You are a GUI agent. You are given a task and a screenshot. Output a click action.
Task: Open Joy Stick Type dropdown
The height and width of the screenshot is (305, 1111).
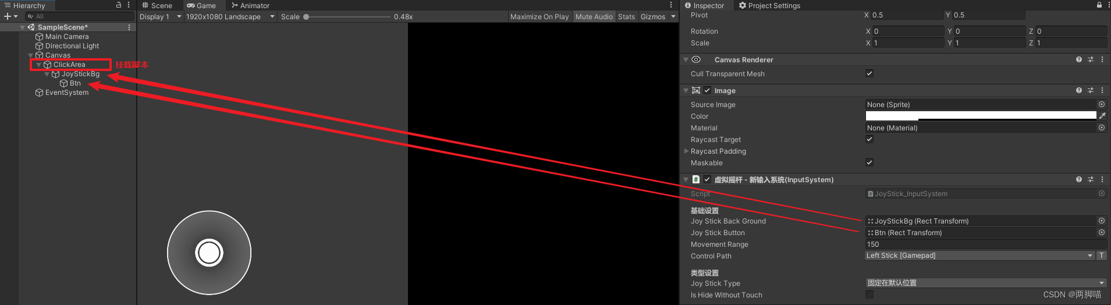985,283
